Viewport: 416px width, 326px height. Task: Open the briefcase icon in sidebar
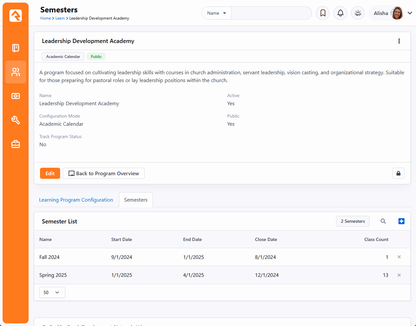pos(16,144)
